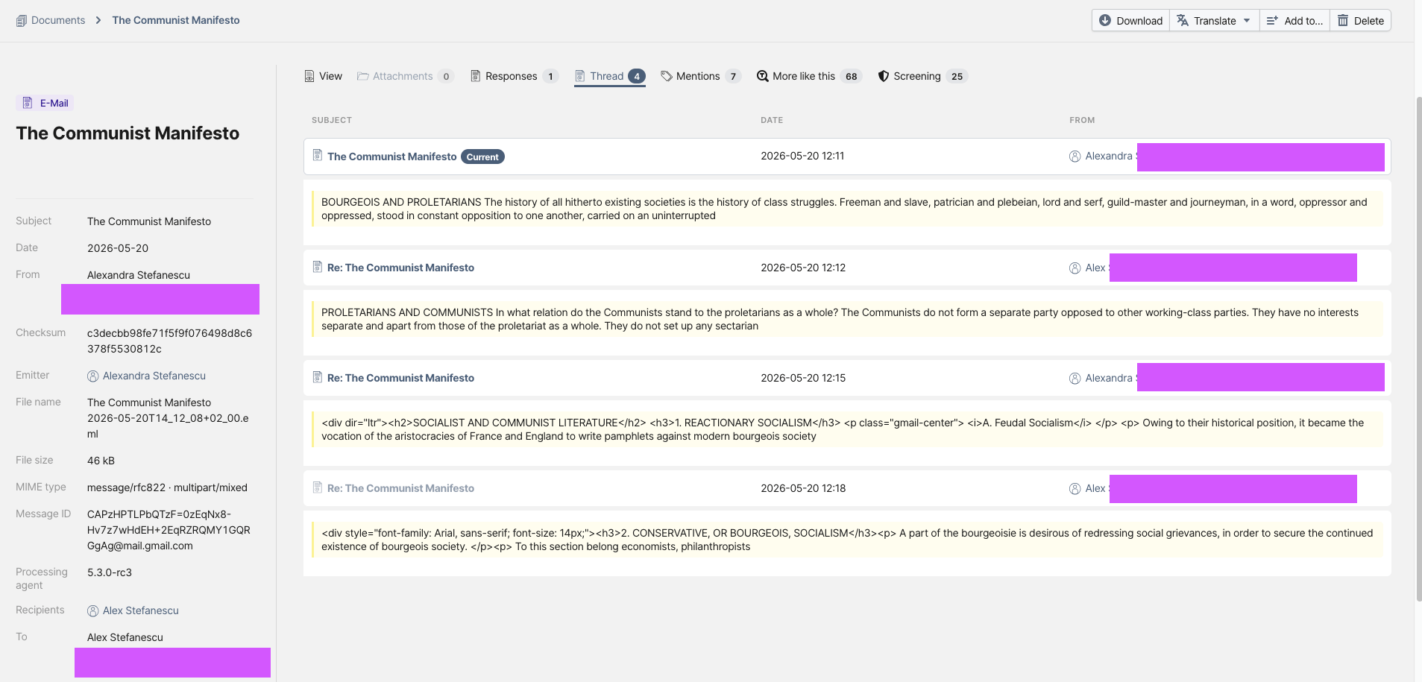Click the Current badge
This screenshot has height=682, width=1422.
(482, 157)
